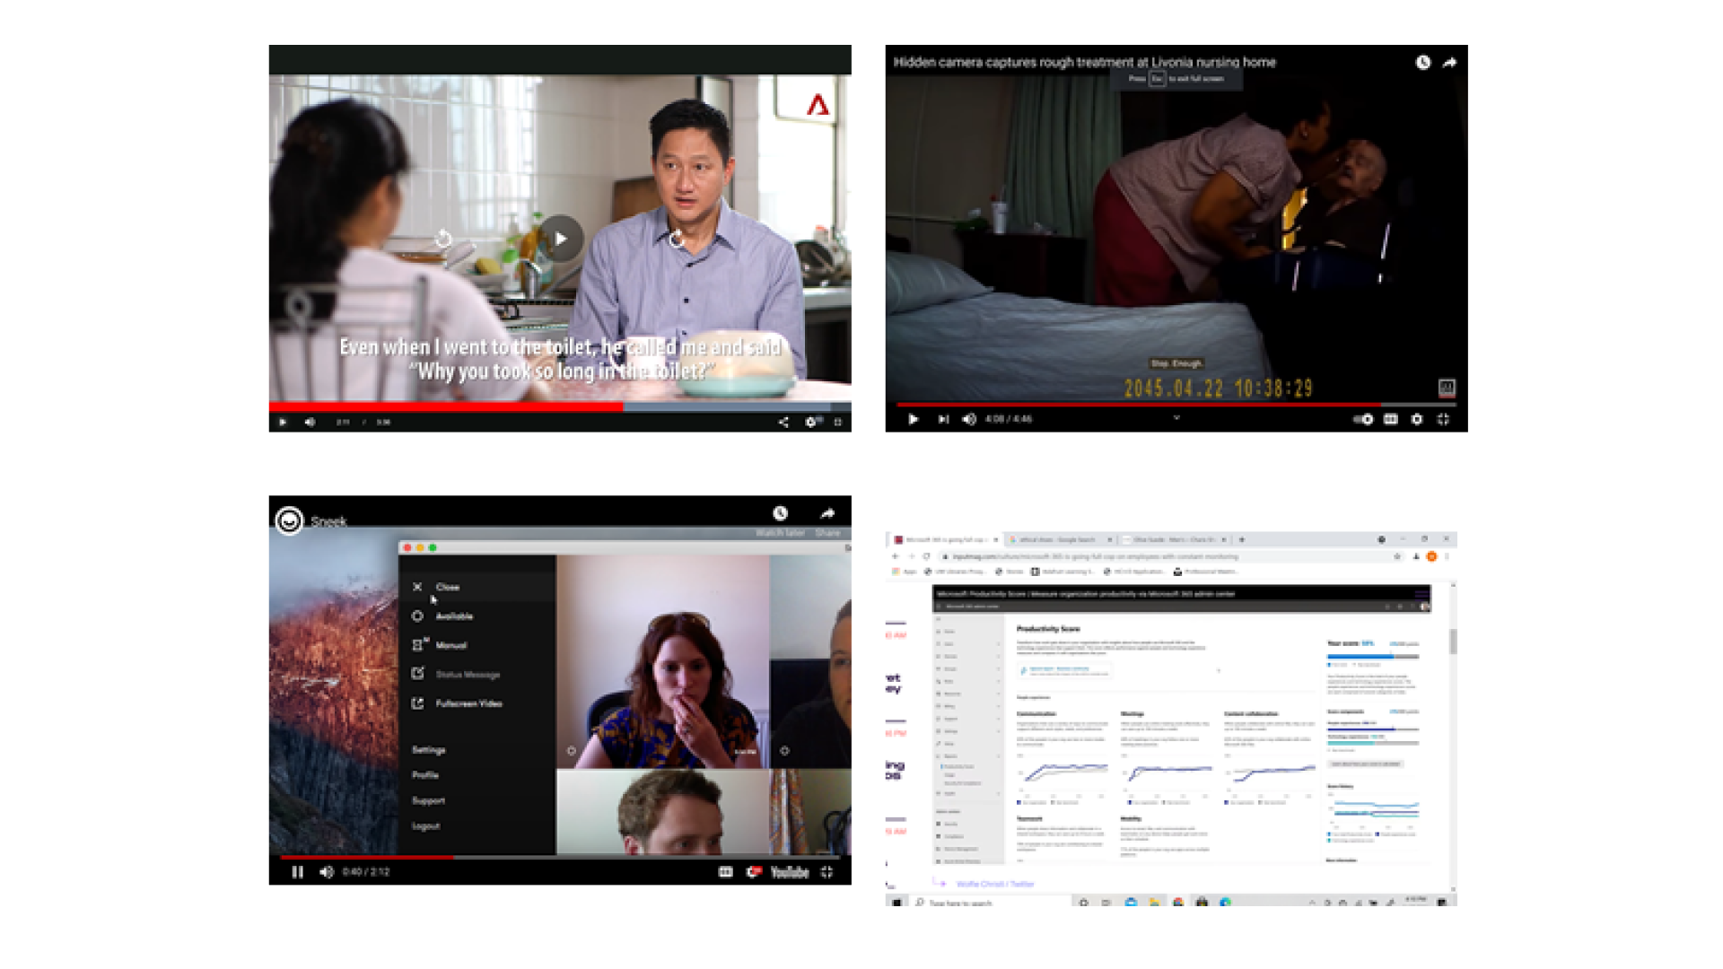Click gear icon on the woman's video tile
The height and width of the screenshot is (969, 1723).
pyautogui.click(x=572, y=751)
